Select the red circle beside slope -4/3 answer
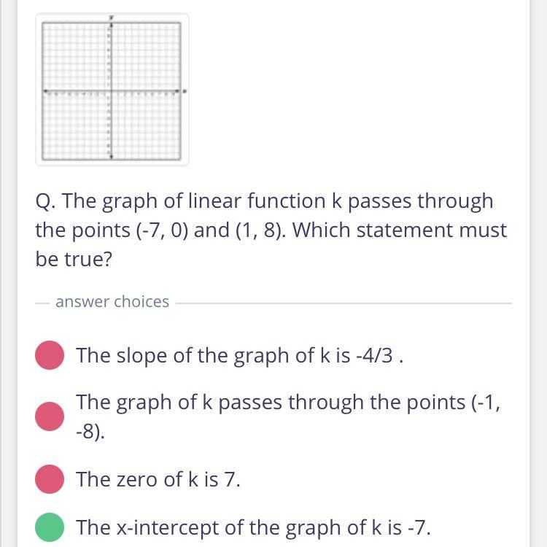This screenshot has height=547, width=547. [50, 355]
